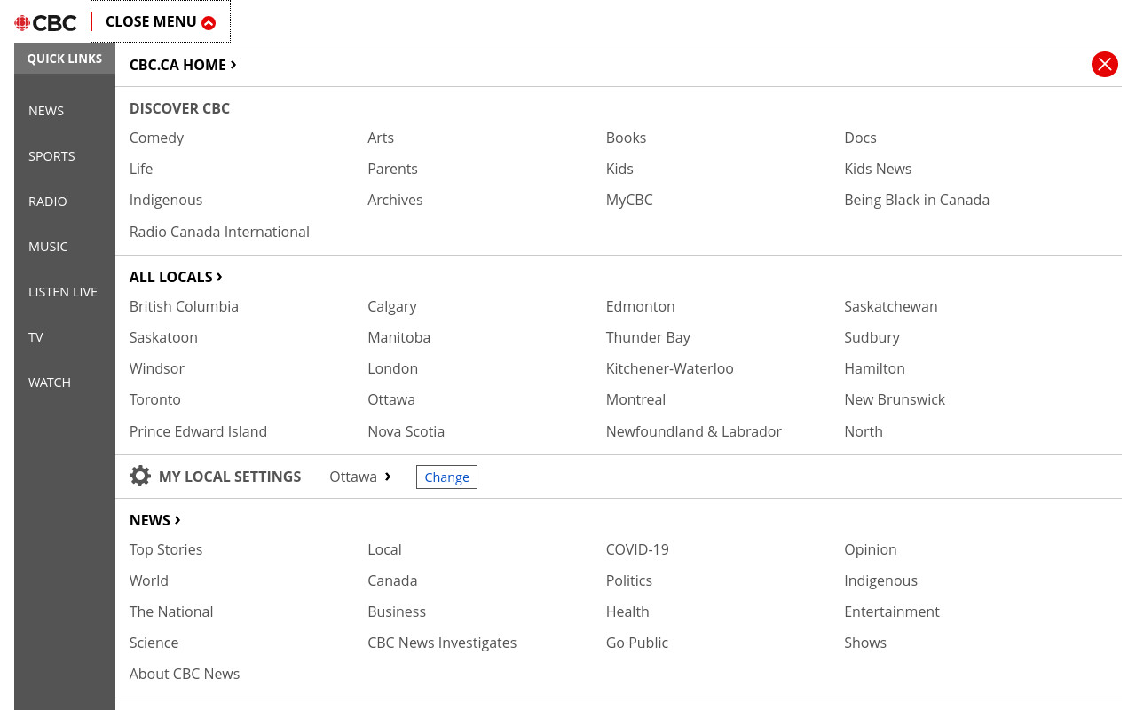
Task: Open the Business news link
Action: (397, 611)
